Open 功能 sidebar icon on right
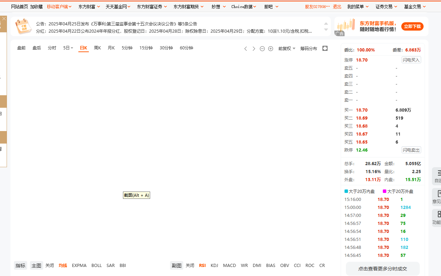This screenshot has height=276, width=441. [437, 218]
